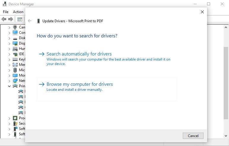The width and height of the screenshot is (229, 146).
Task: Open the File menu in Device Manager
Action: 6,12
